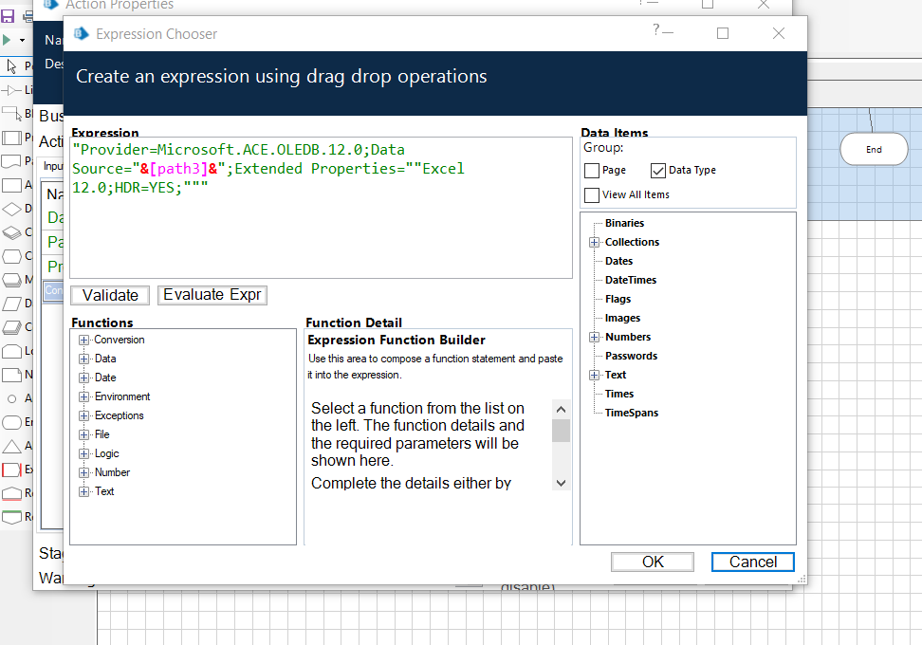Select the Environment functions category
This screenshot has height=645, width=922.
[x=122, y=396]
